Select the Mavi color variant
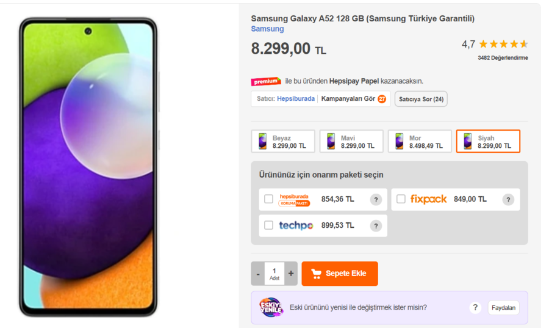The image size is (549, 328). click(x=351, y=142)
